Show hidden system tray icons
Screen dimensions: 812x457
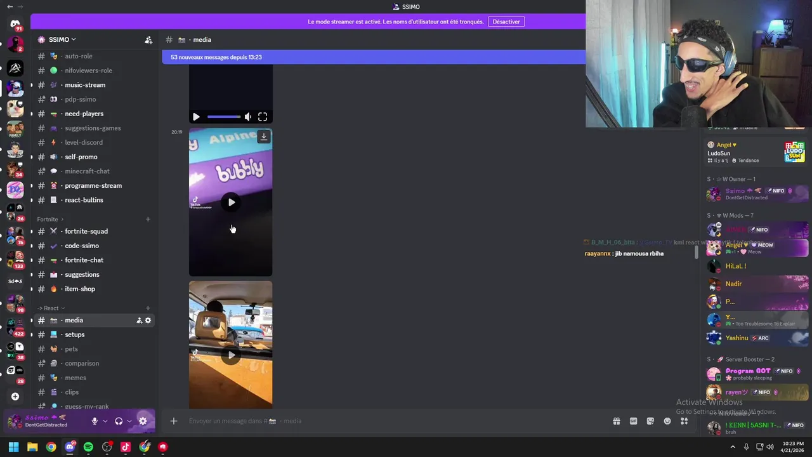733,447
